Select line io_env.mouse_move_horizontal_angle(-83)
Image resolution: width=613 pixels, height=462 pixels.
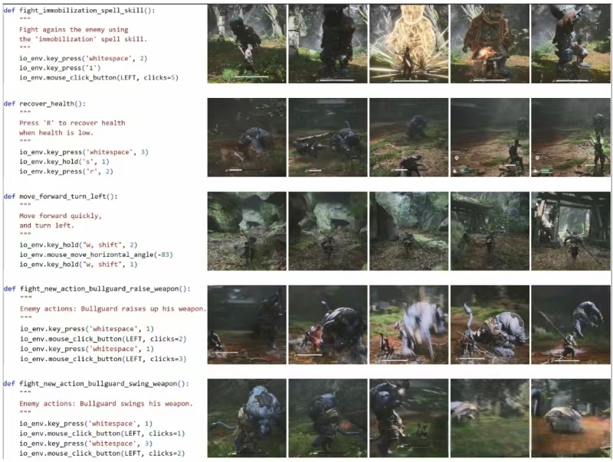click(97, 255)
